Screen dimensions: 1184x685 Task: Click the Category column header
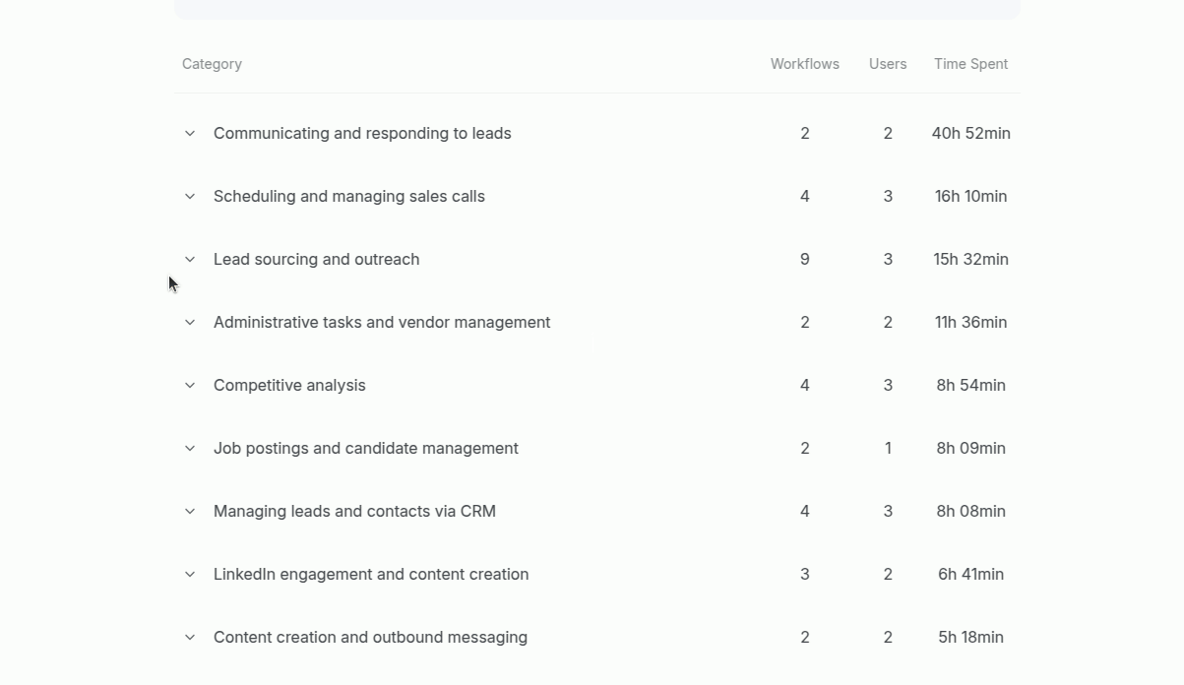tap(212, 63)
